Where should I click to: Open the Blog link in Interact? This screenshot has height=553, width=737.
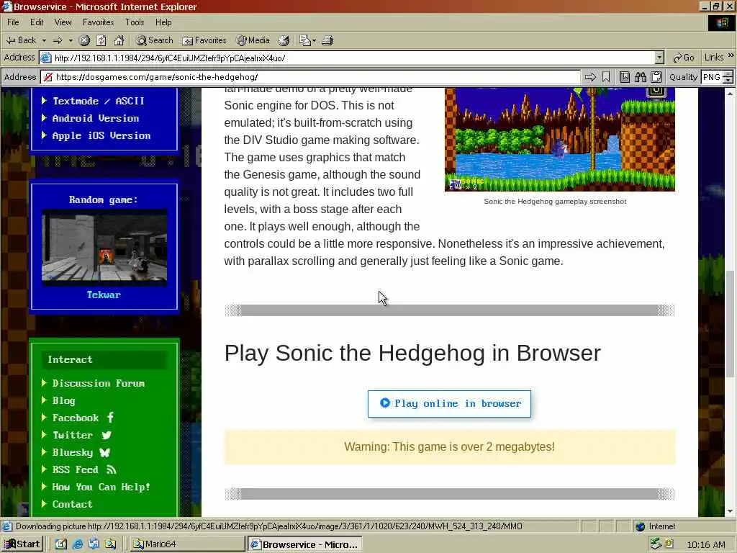point(63,400)
